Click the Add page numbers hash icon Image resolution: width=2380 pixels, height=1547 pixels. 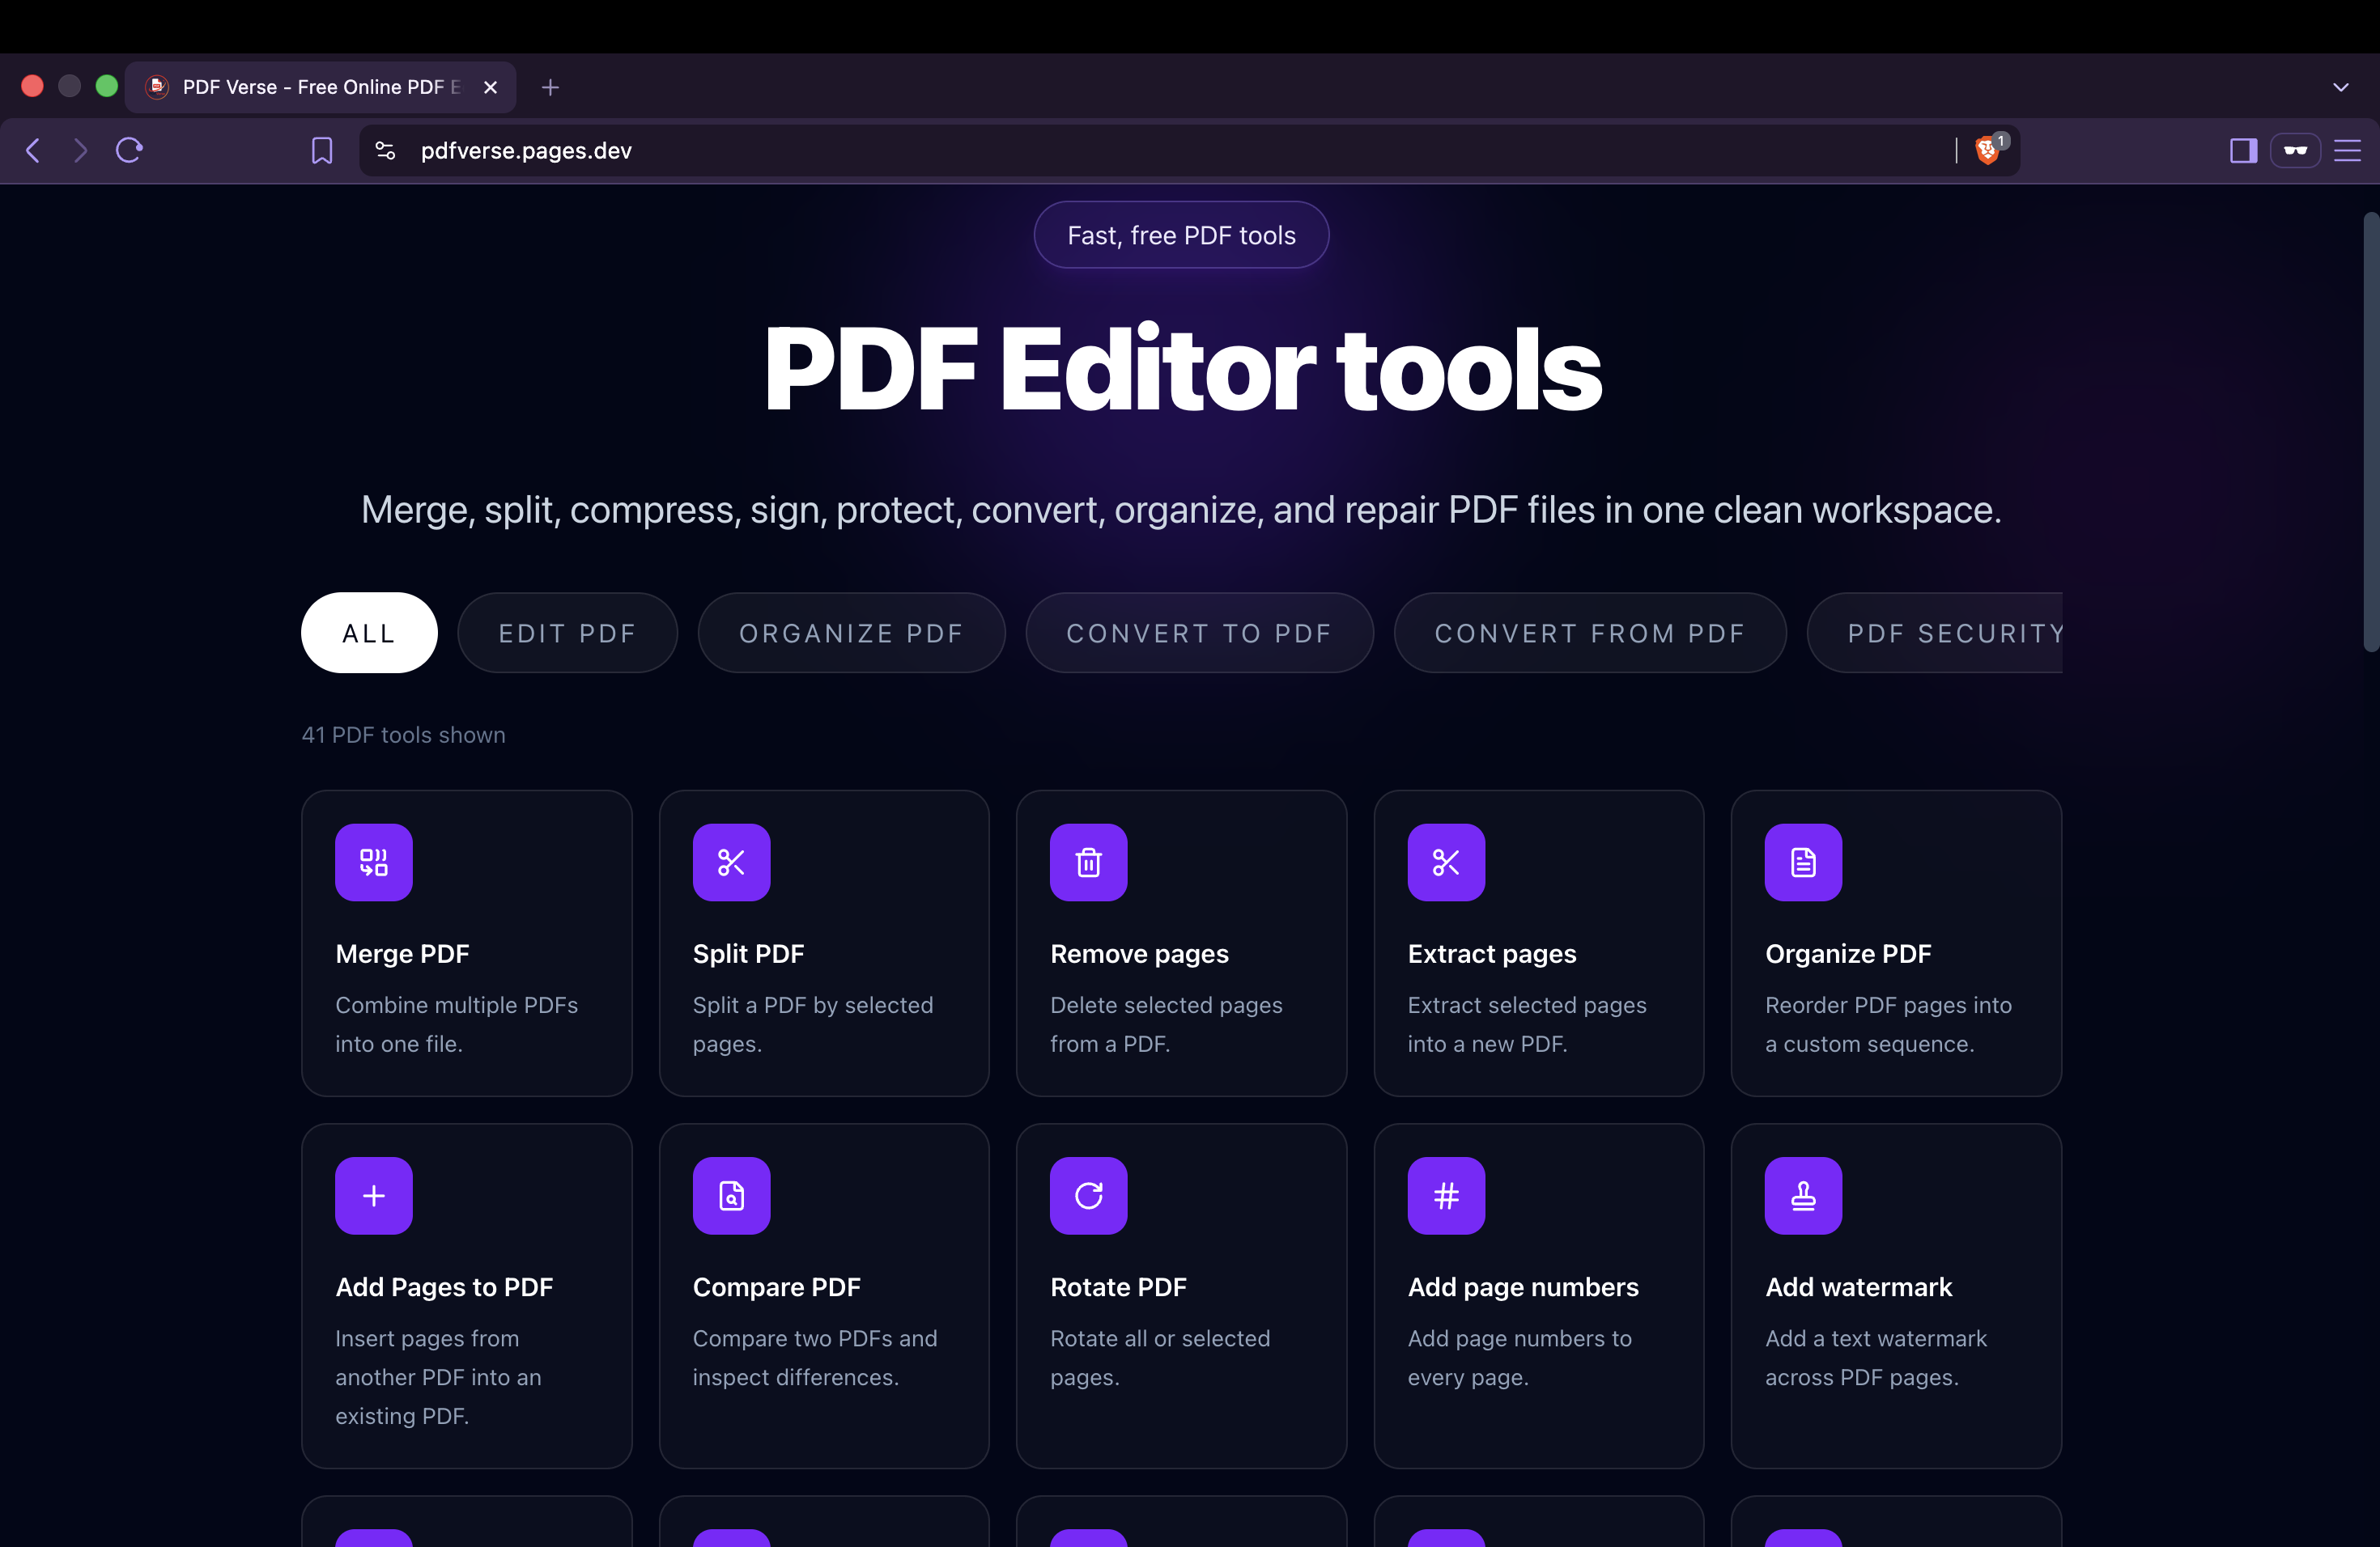pos(1446,1195)
